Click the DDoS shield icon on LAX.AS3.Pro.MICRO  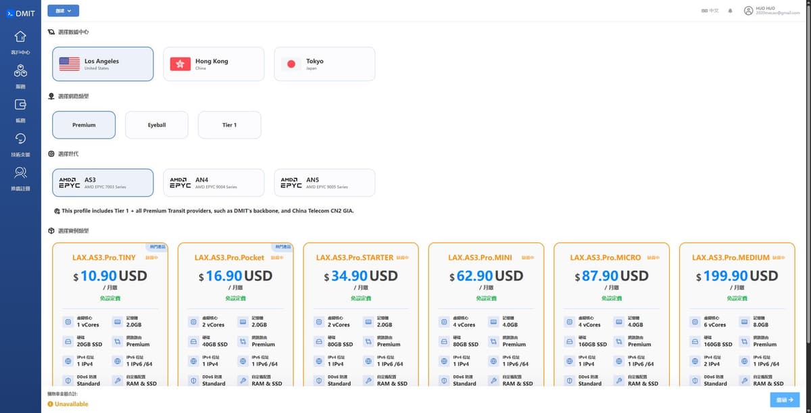pyautogui.click(x=569, y=381)
